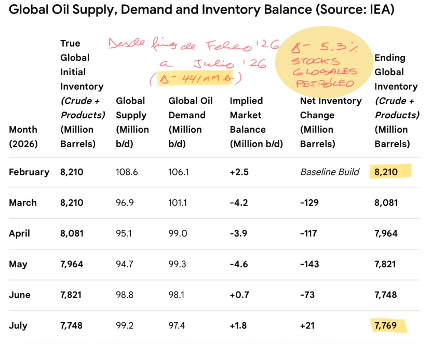Select the February row label
Image resolution: width=432 pixels, height=347 pixels.
tap(29, 172)
